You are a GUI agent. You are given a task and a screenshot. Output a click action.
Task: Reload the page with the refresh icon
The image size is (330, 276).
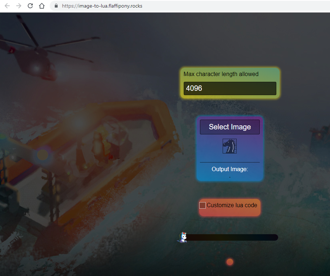[x=30, y=6]
